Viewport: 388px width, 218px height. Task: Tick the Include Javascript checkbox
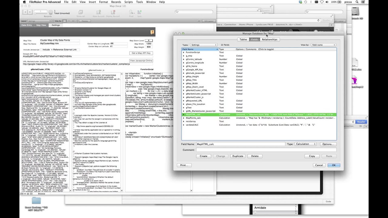(41, 50)
